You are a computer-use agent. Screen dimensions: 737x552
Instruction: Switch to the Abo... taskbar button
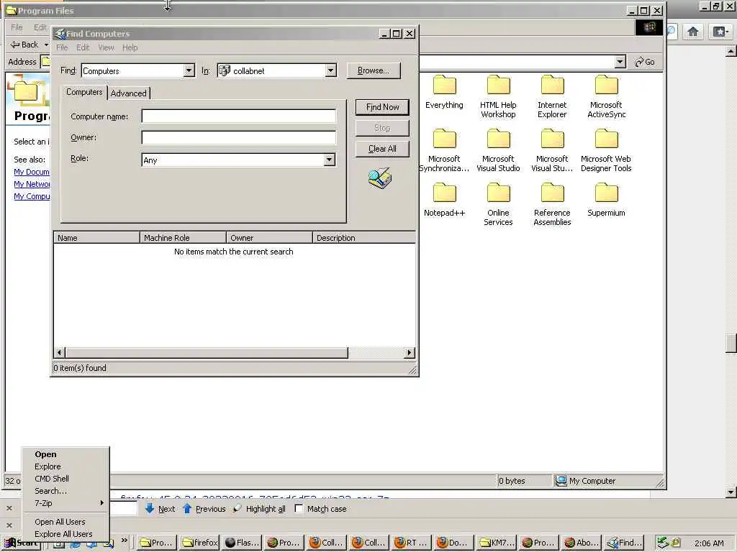coord(582,543)
